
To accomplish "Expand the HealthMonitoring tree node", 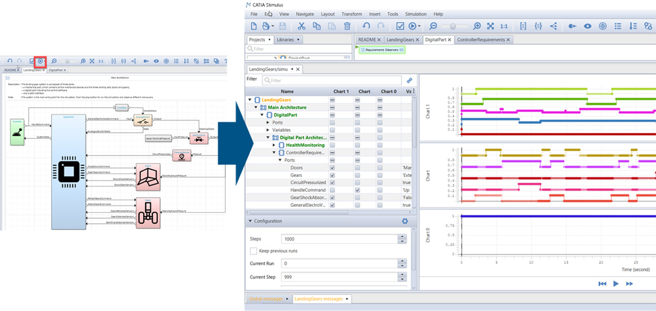I will click(274, 145).
